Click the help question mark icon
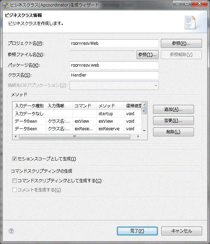The image size is (210, 244). 11,231
